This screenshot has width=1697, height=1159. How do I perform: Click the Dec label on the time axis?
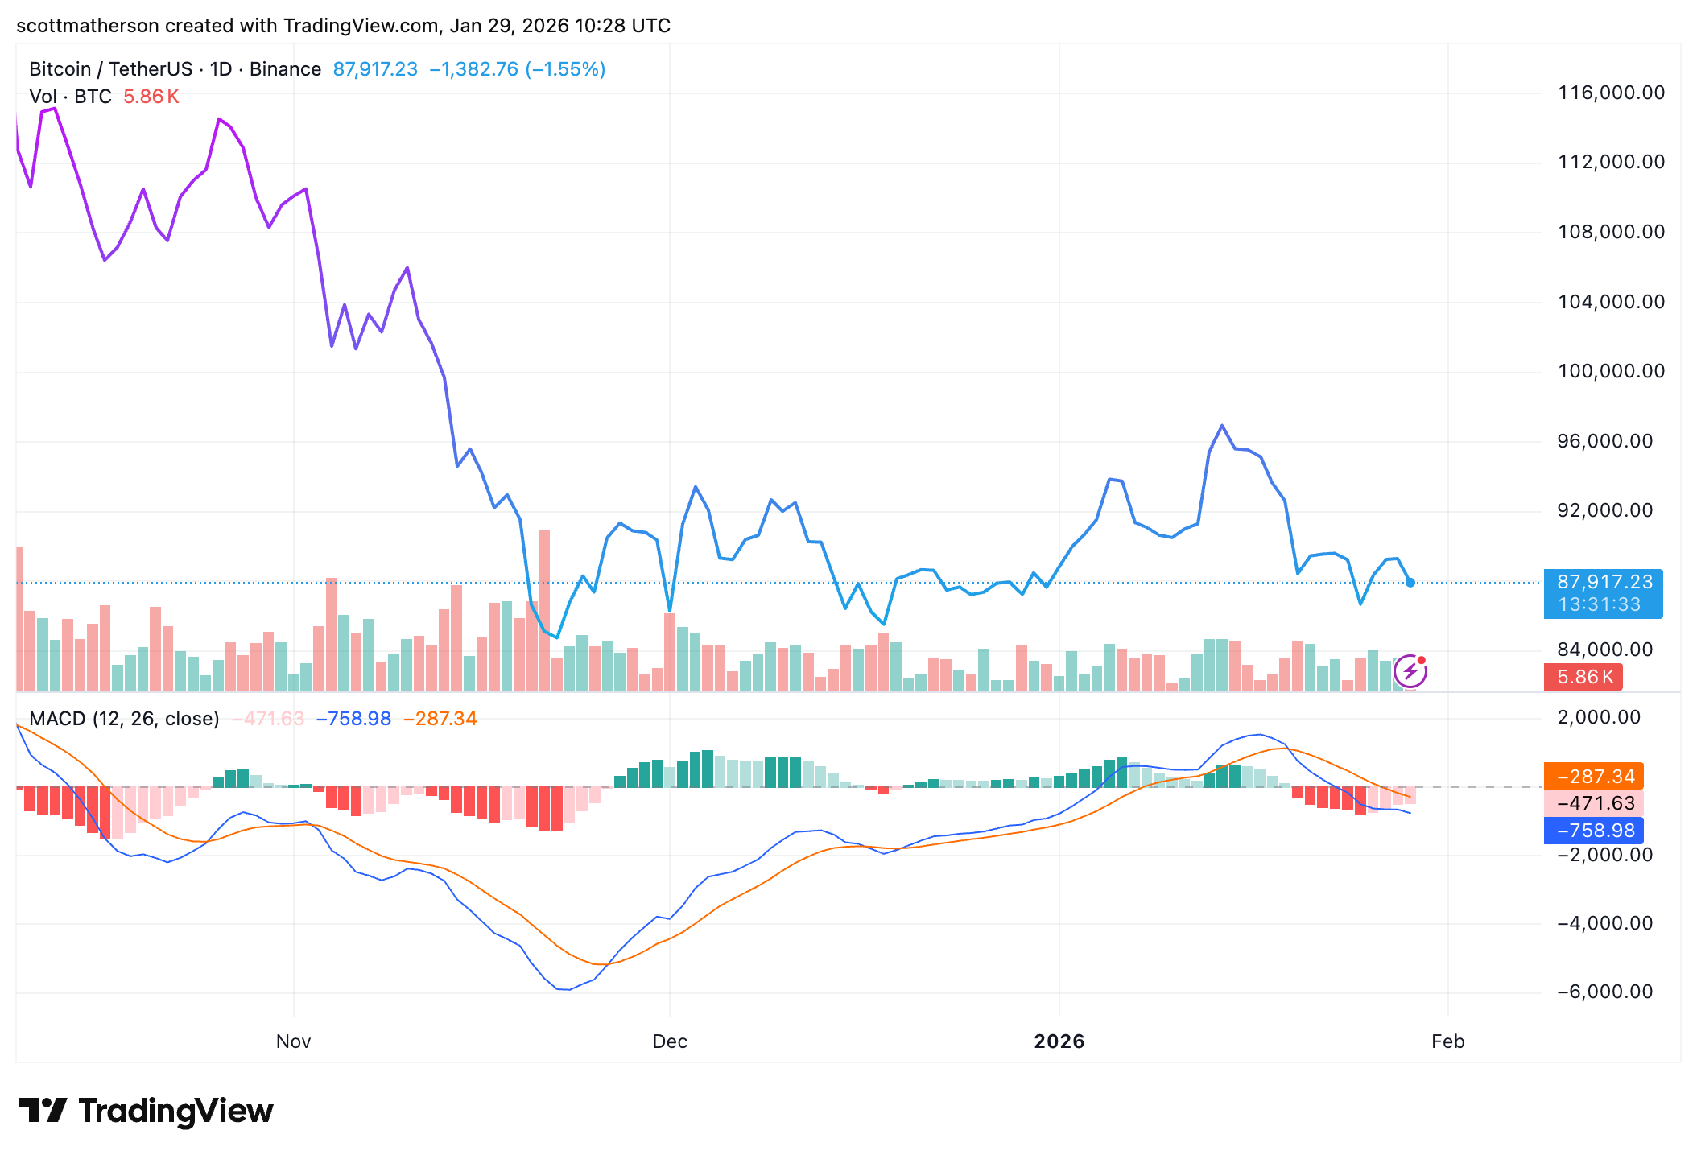tap(670, 1041)
